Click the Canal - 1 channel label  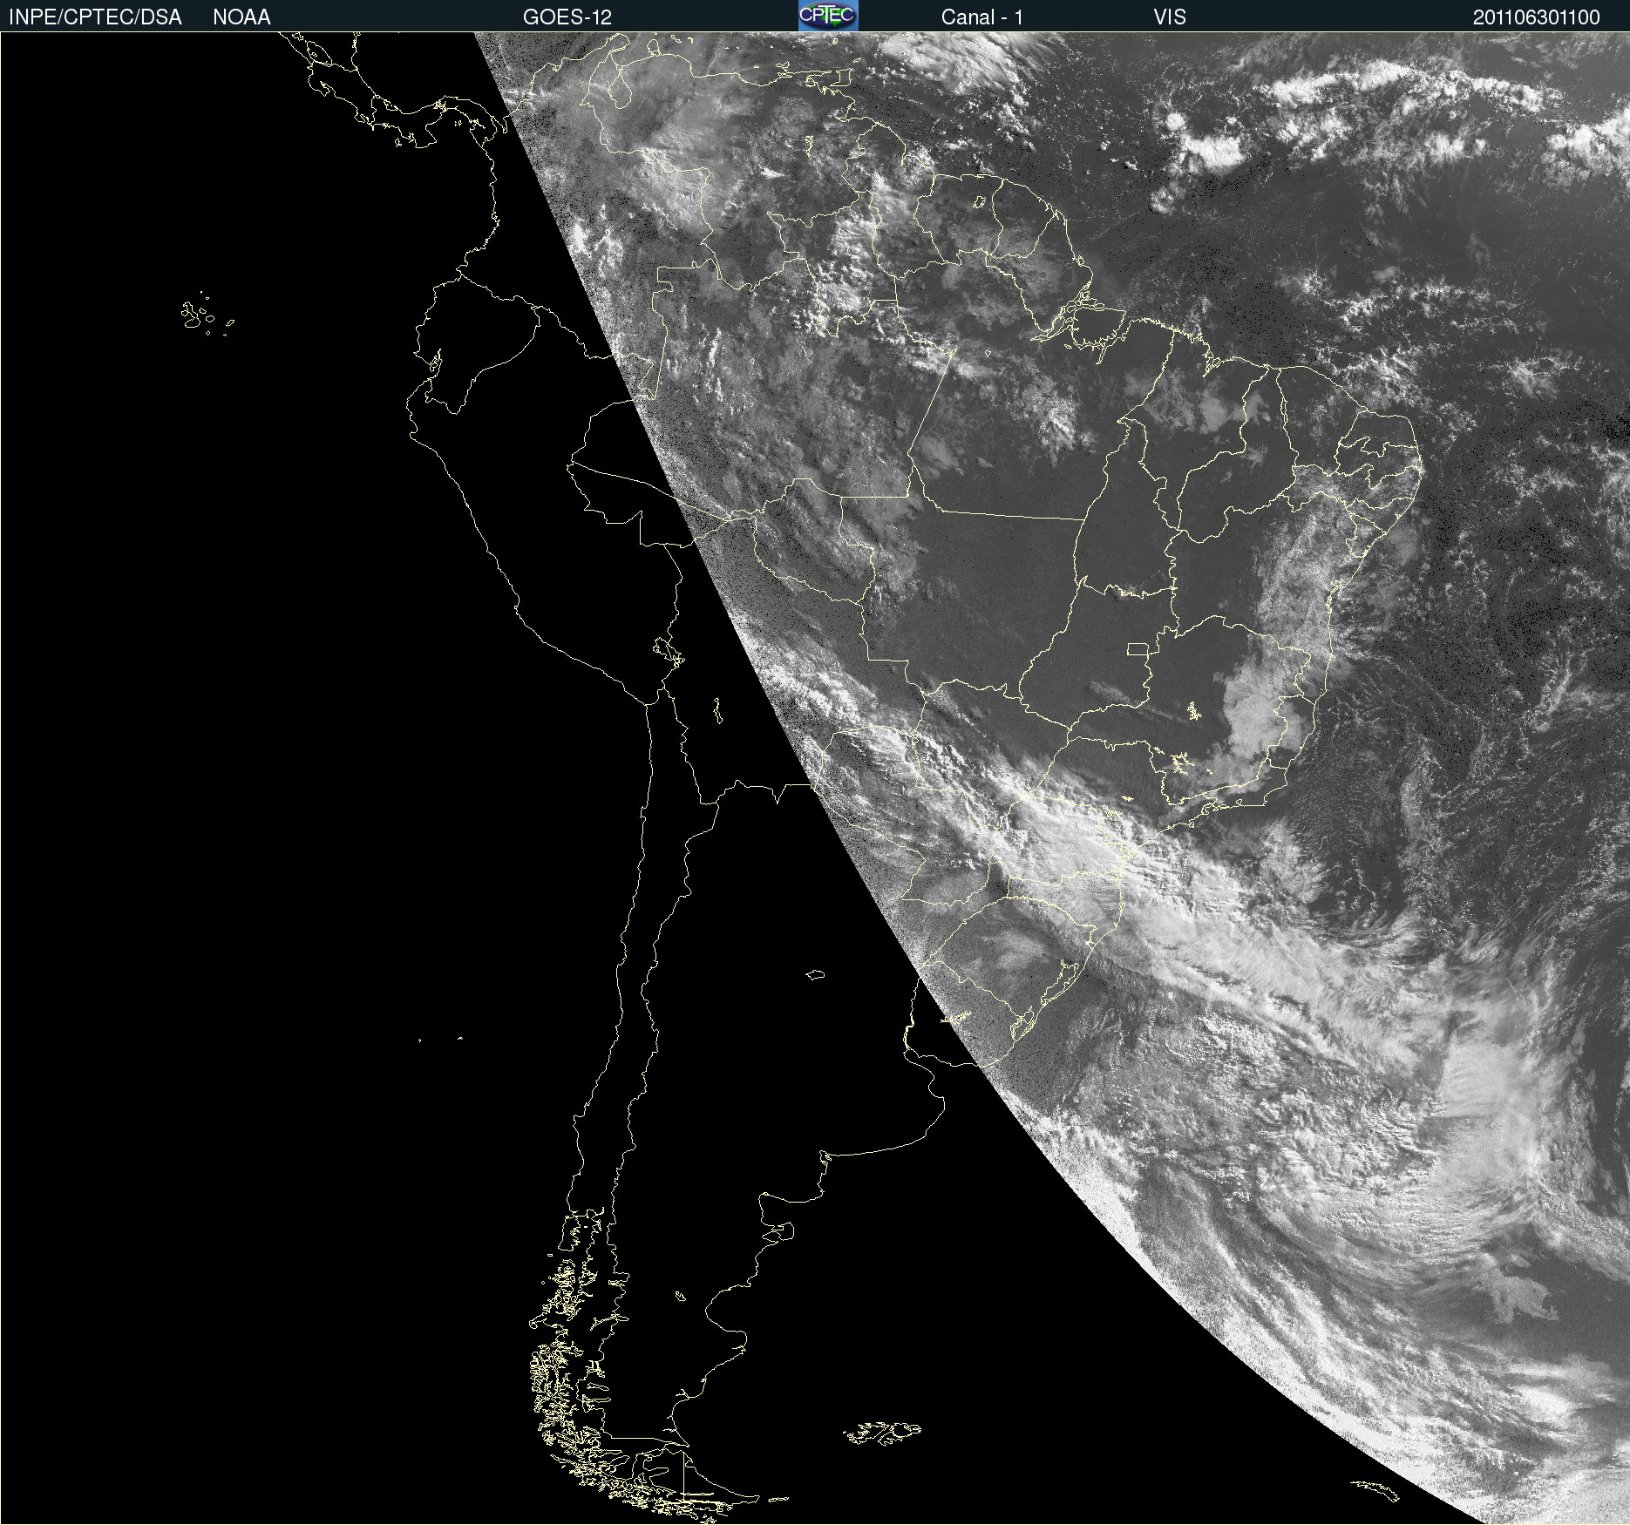(x=981, y=17)
